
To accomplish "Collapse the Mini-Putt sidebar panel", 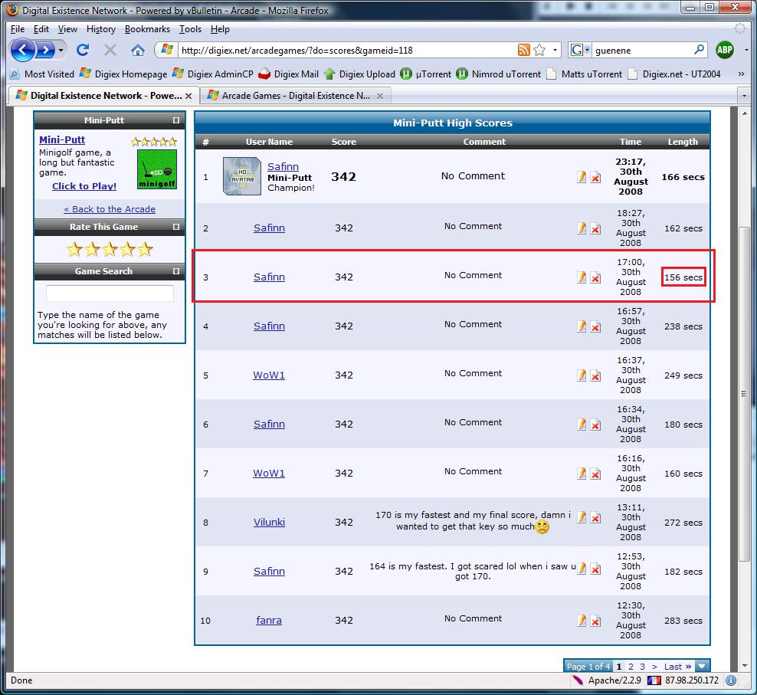I will point(176,120).
